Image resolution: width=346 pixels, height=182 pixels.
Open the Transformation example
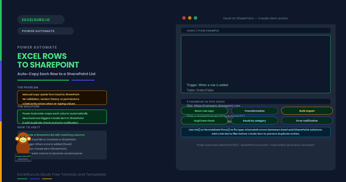coord(255,111)
